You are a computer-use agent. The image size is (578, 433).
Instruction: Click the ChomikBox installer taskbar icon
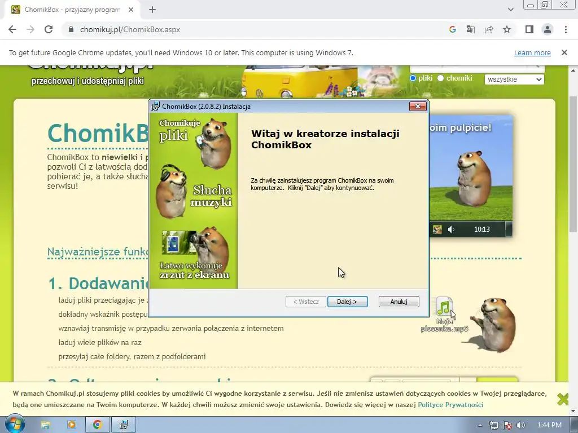click(x=124, y=425)
